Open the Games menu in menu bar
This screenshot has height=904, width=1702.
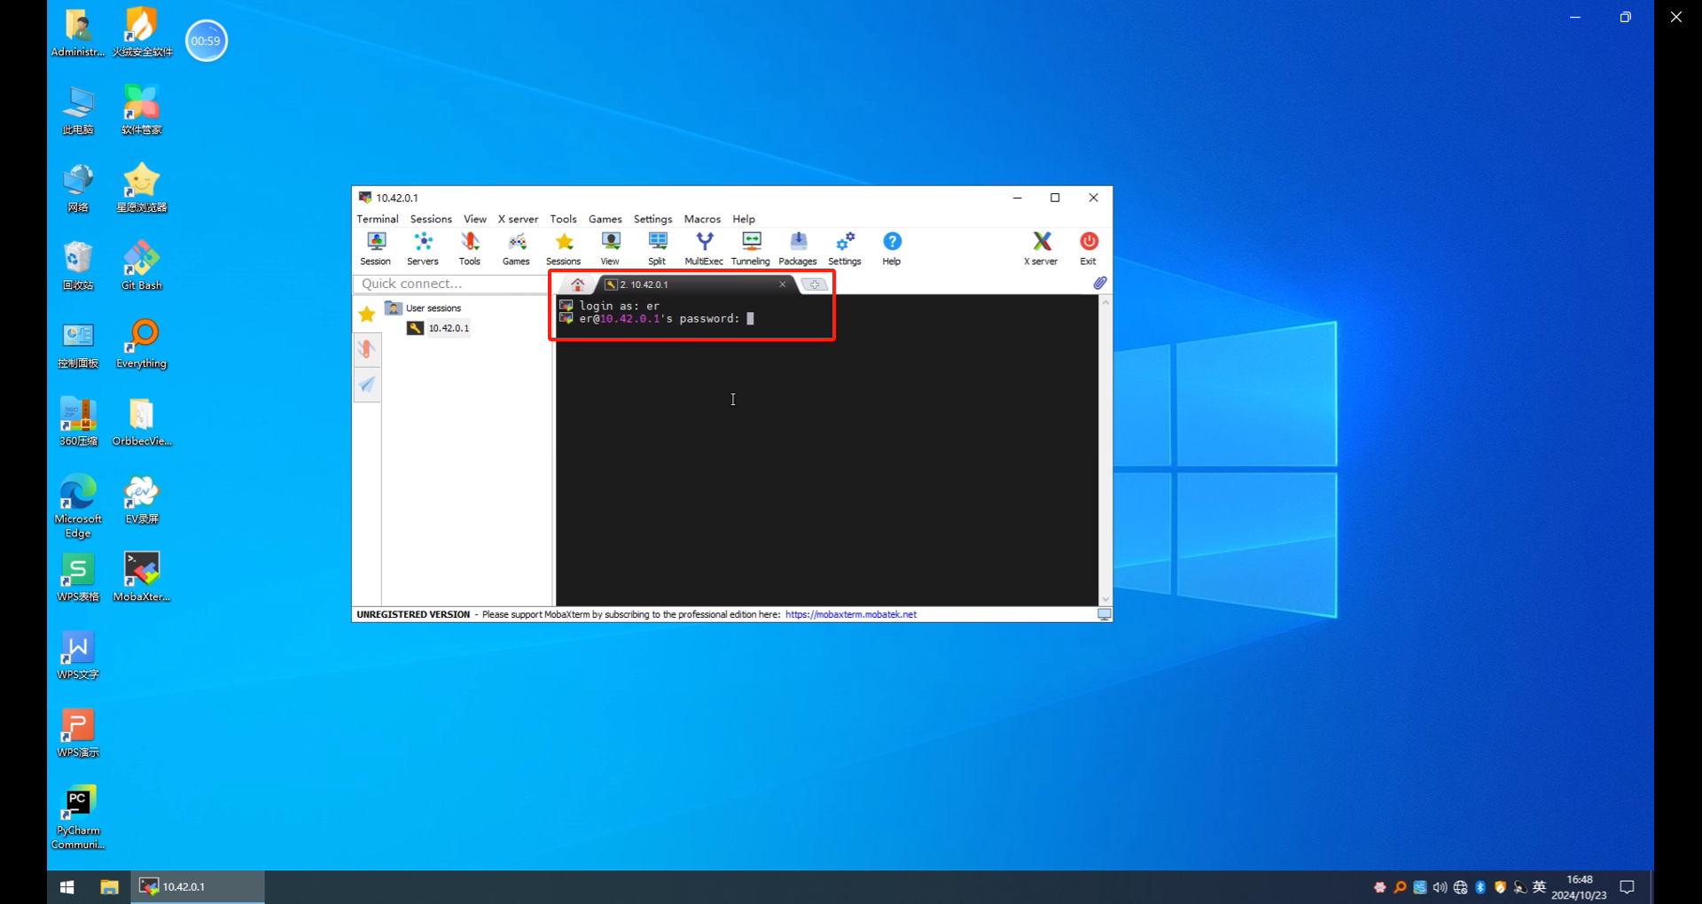(605, 219)
